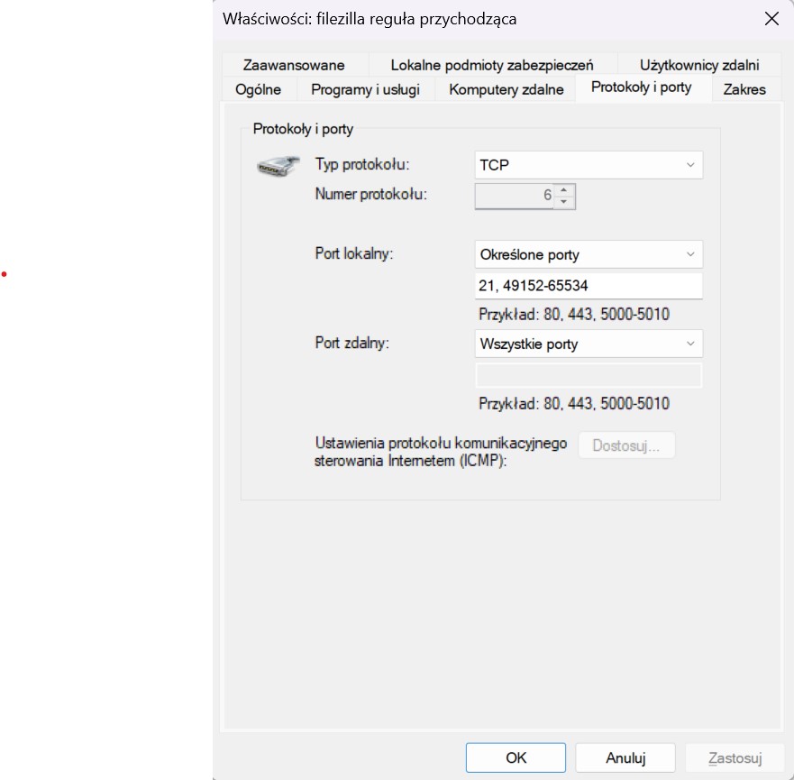Open the Zakres tab
The image size is (794, 780).
(744, 89)
